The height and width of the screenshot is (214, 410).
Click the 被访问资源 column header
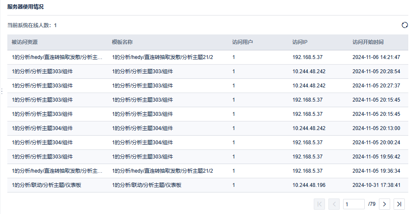pyautogui.click(x=25, y=42)
